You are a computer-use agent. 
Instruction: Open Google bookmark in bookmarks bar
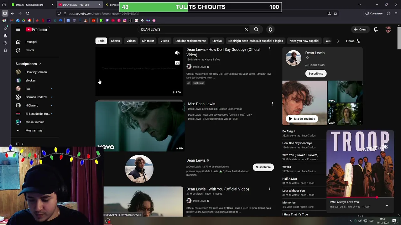pos(4,20)
